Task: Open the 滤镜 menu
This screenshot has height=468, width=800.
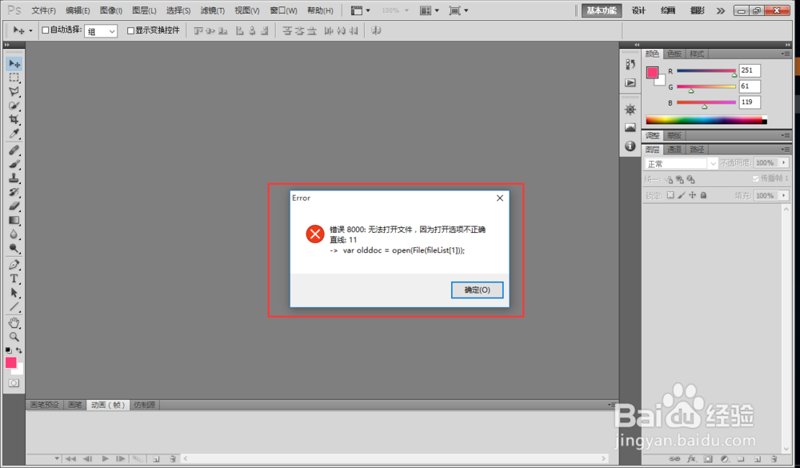Action: point(212,10)
